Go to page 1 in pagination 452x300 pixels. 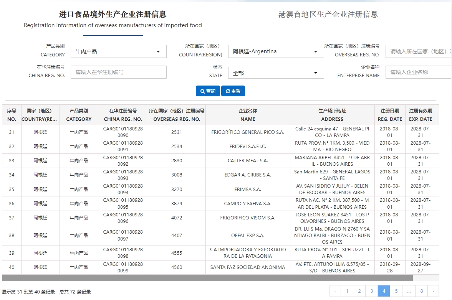[x=347, y=291]
